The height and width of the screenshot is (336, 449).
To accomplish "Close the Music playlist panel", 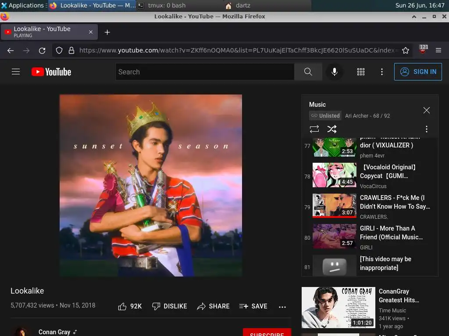I will pyautogui.click(x=426, y=110).
